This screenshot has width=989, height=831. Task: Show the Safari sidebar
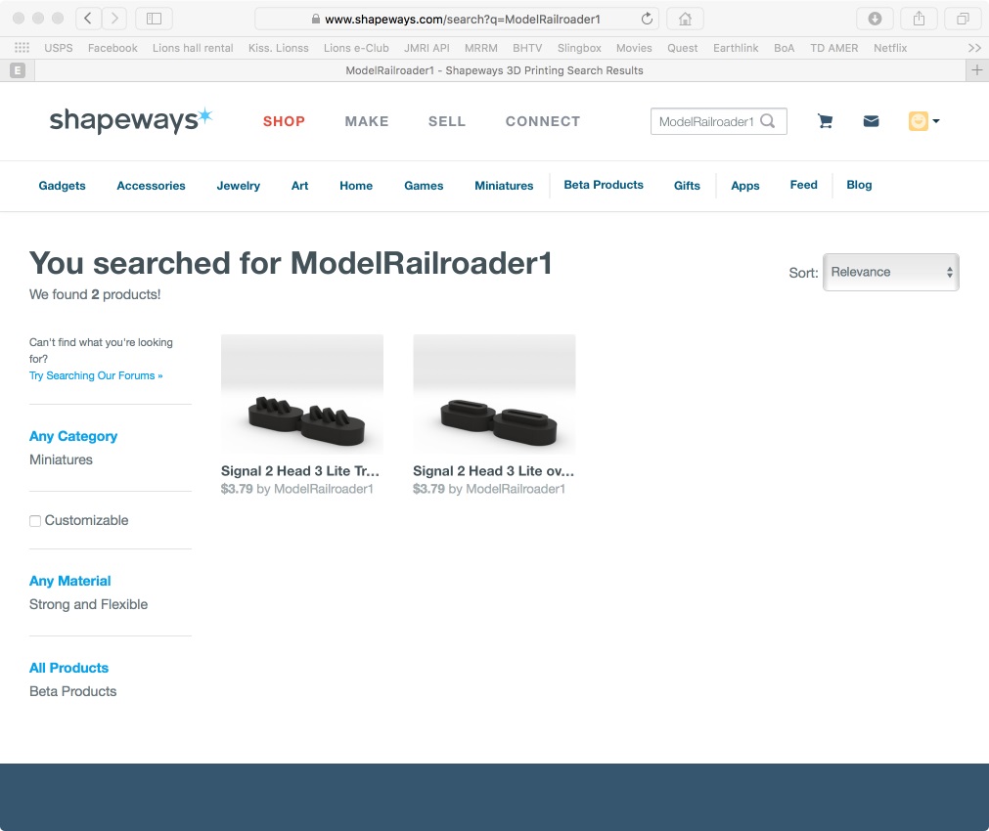coord(154,19)
